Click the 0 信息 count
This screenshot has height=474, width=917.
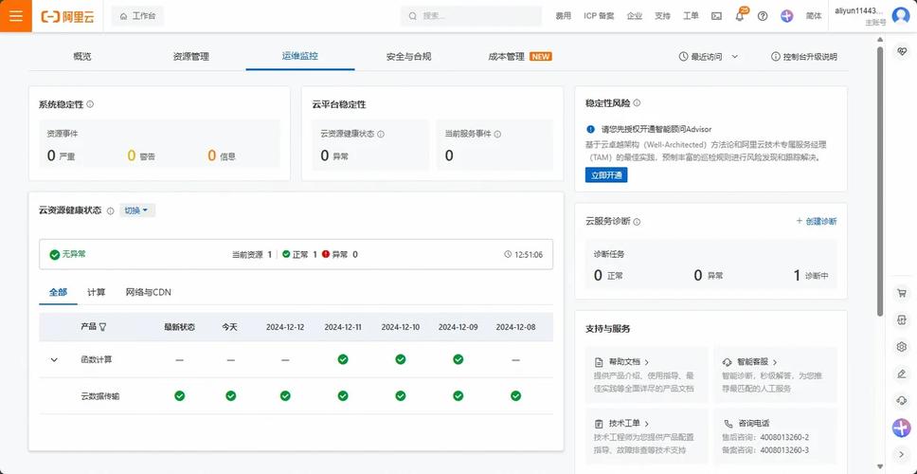click(x=222, y=155)
